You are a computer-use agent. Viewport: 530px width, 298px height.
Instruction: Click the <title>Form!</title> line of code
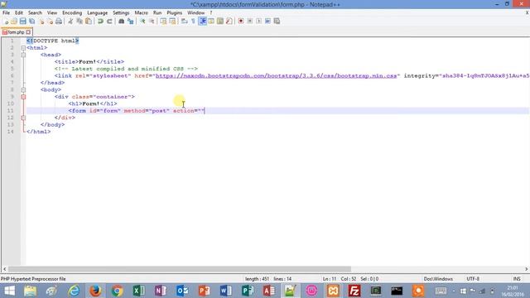(89, 61)
